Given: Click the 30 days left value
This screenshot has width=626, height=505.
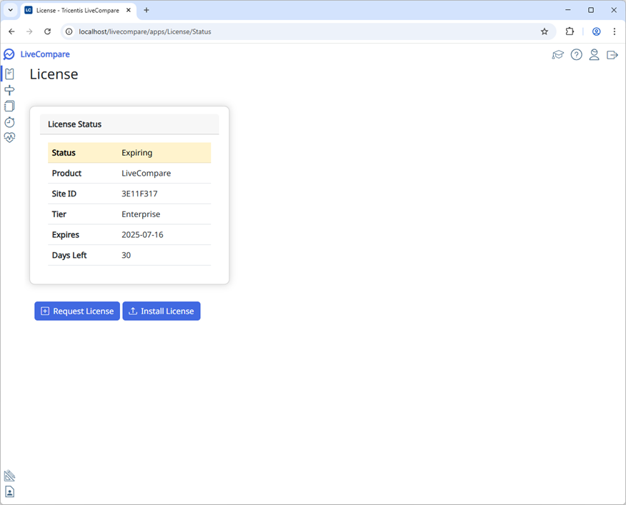Looking at the screenshot, I should 126,255.
